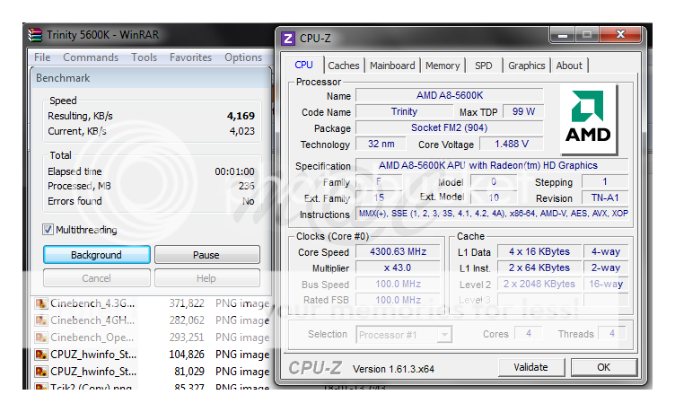The height and width of the screenshot is (412, 675).
Task: Open the File menu in WinRAR
Action: coord(42,57)
